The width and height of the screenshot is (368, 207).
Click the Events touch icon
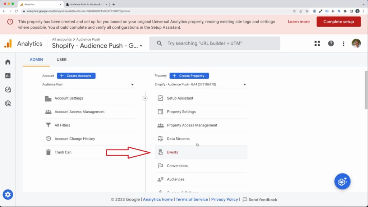pos(160,152)
